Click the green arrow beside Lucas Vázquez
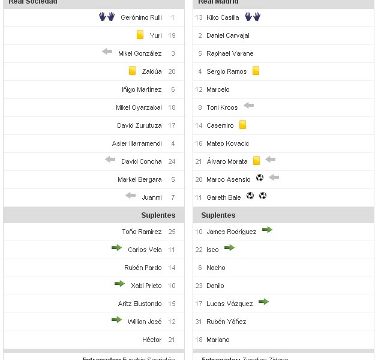The height and width of the screenshot is (360, 378). pyautogui.click(x=263, y=302)
